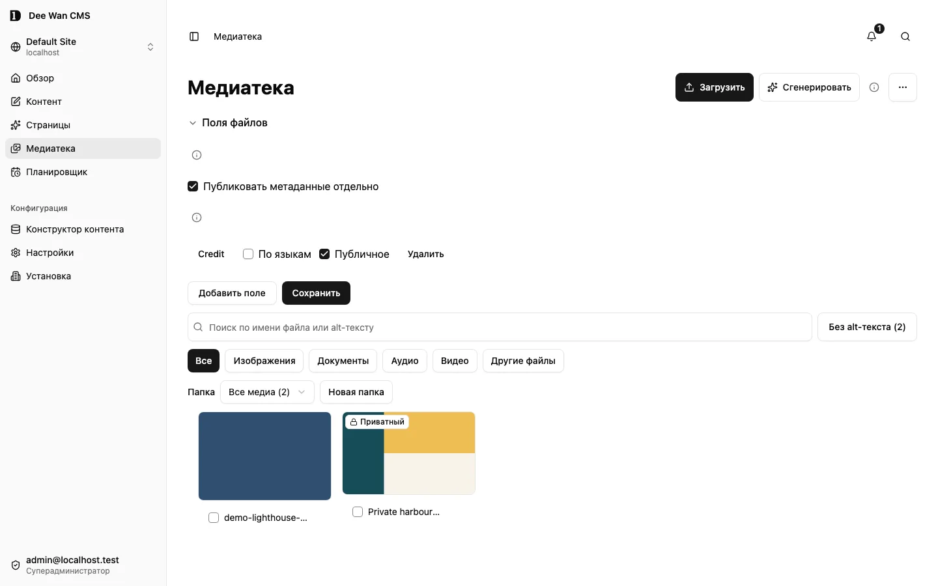Enable По языкам checkbox for Credit field
Screen dimensions: 938x586
(248, 254)
